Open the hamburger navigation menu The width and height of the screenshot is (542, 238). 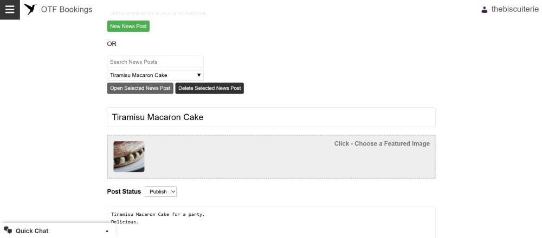[10, 10]
